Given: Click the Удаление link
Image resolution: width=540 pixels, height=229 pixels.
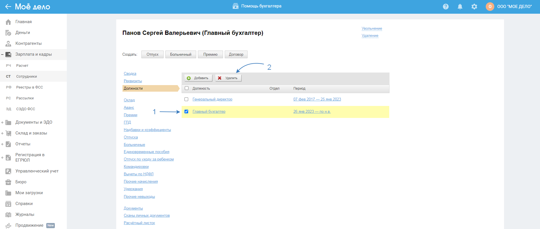Looking at the screenshot, I should pyautogui.click(x=370, y=36).
